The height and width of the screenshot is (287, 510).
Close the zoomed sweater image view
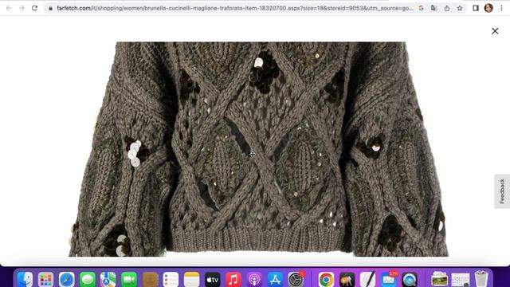pos(495,31)
